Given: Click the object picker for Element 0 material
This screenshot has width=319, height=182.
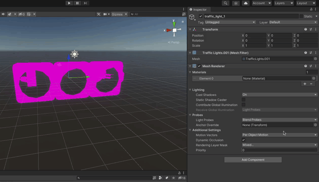Looking at the screenshot, I should coord(314,78).
